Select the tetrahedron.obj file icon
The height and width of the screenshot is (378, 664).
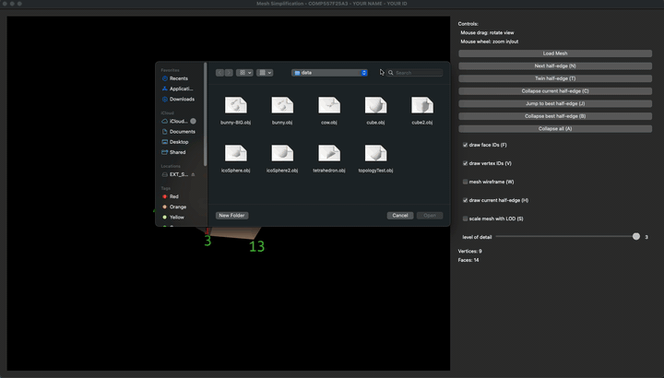tap(329, 153)
